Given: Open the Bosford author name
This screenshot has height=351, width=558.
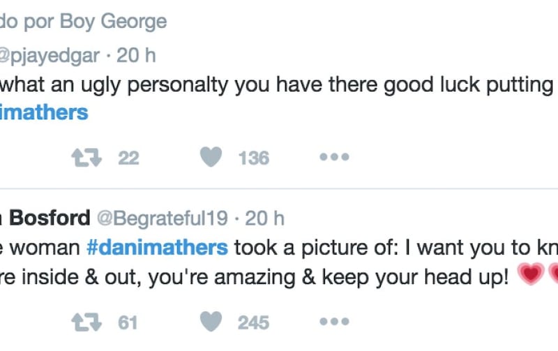Looking at the screenshot, I should 45,218.
